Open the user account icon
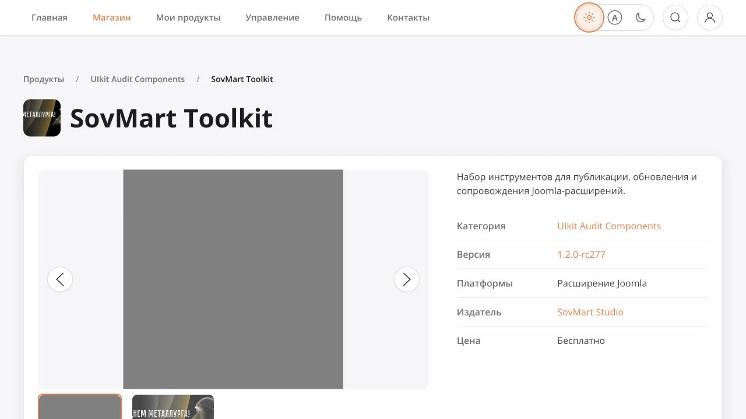746x419 pixels. tap(710, 17)
